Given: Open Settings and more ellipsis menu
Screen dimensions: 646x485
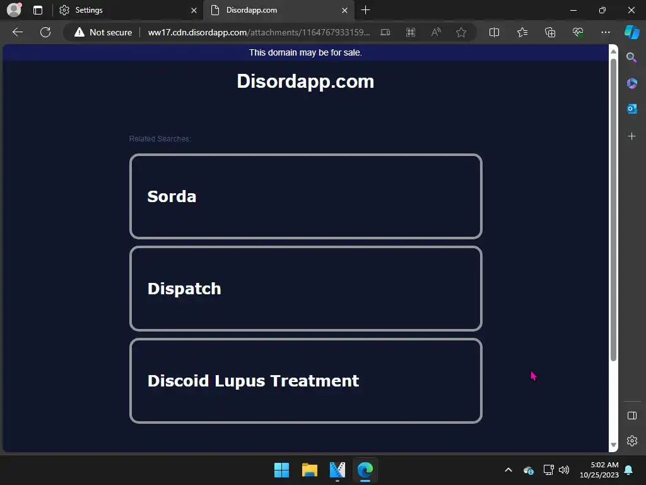Looking at the screenshot, I should coord(605,32).
